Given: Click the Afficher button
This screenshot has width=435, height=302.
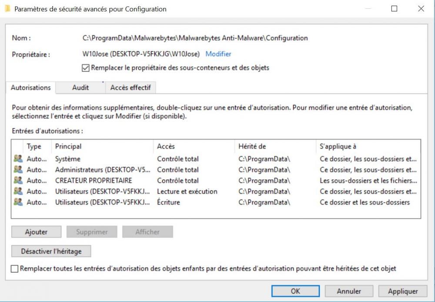Looking at the screenshot, I should [147, 232].
